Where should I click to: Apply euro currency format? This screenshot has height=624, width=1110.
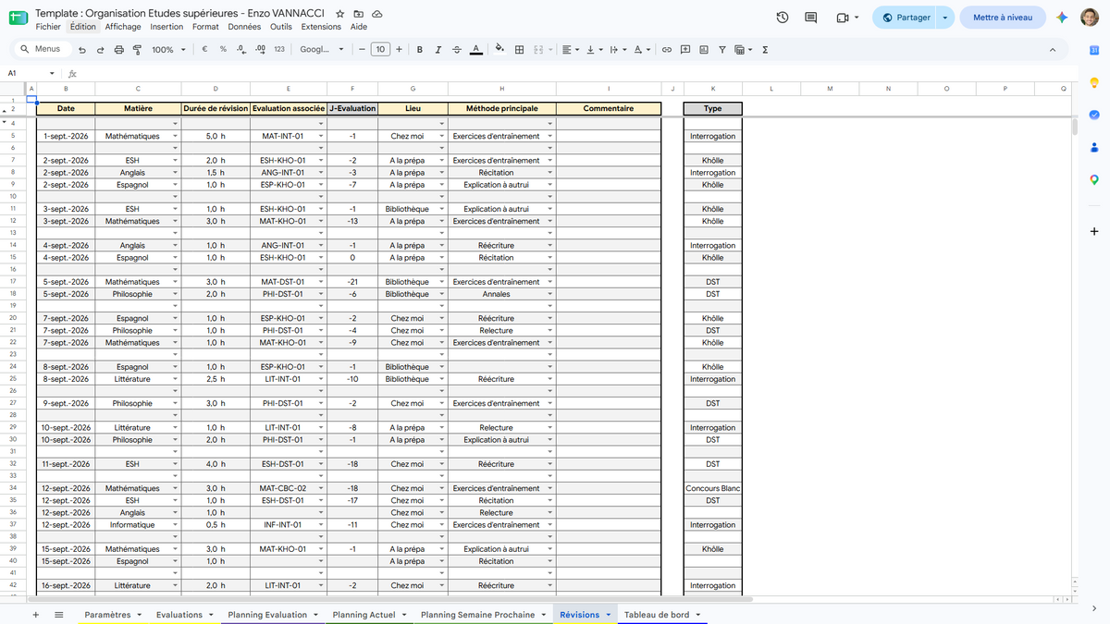(204, 50)
